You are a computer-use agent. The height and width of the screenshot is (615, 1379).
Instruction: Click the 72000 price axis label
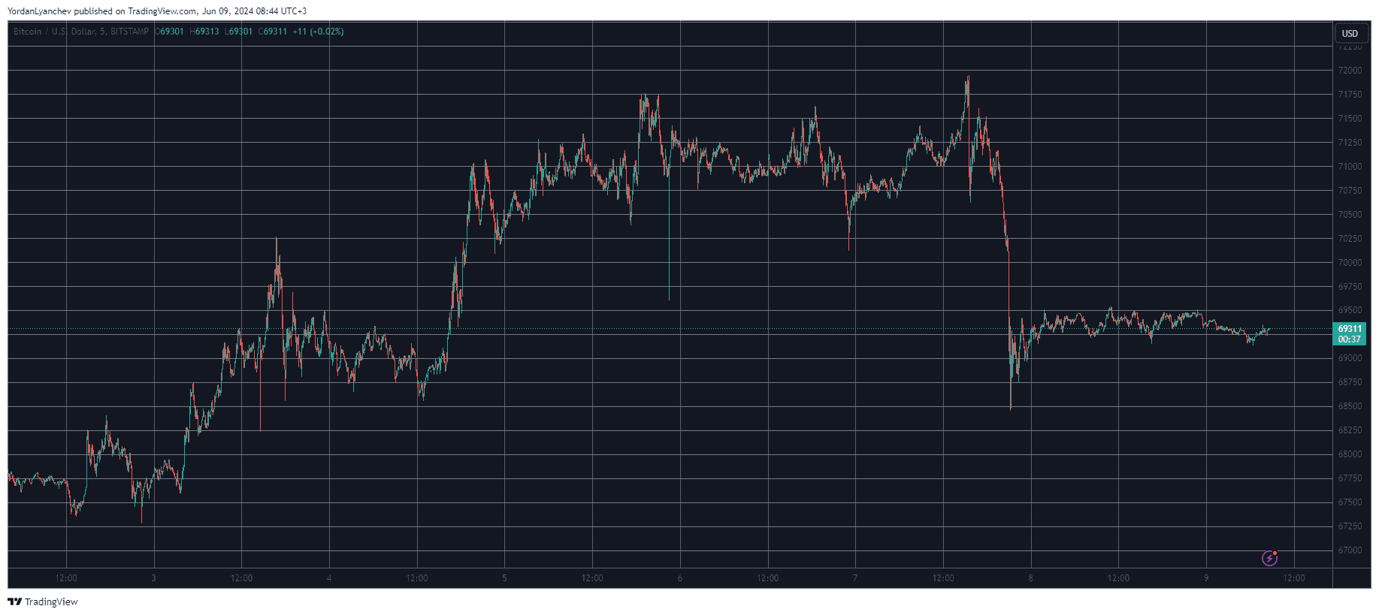pyautogui.click(x=1350, y=71)
